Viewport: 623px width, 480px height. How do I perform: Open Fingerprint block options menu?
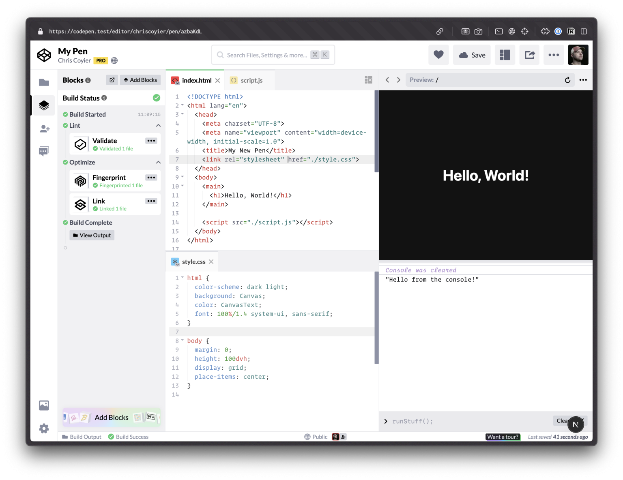click(151, 178)
